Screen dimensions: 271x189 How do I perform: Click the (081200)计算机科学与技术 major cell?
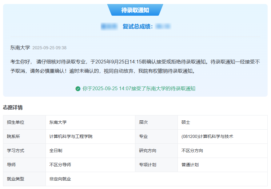pos(207,136)
